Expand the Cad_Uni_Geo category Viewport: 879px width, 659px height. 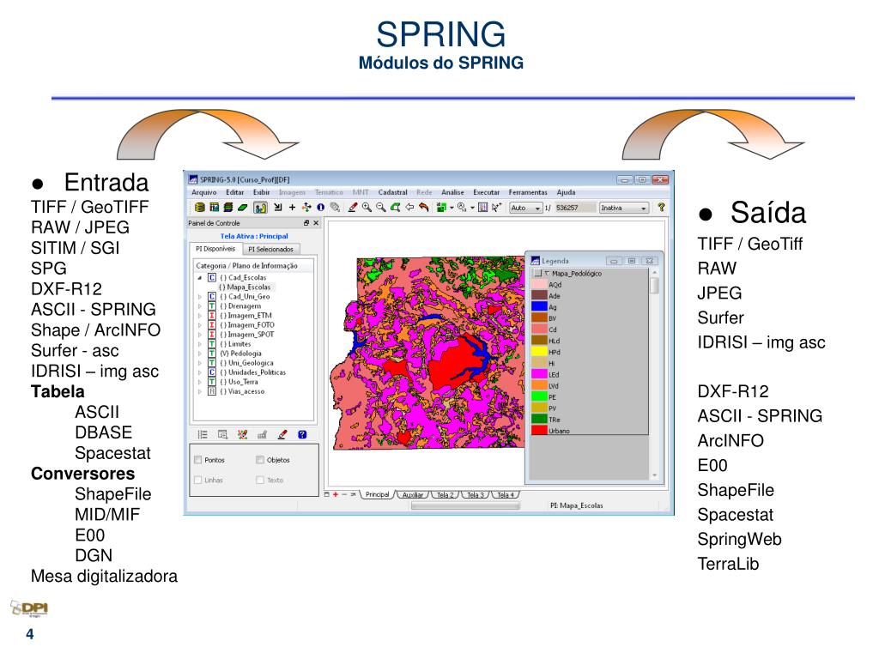point(199,296)
